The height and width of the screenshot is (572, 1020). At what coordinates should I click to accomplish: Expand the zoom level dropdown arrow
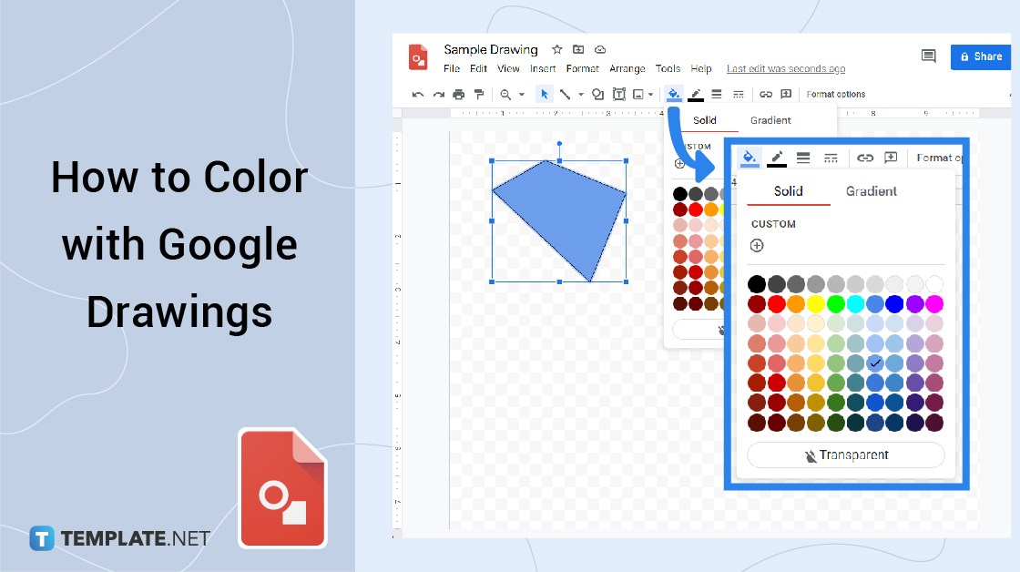pyautogui.click(x=522, y=95)
